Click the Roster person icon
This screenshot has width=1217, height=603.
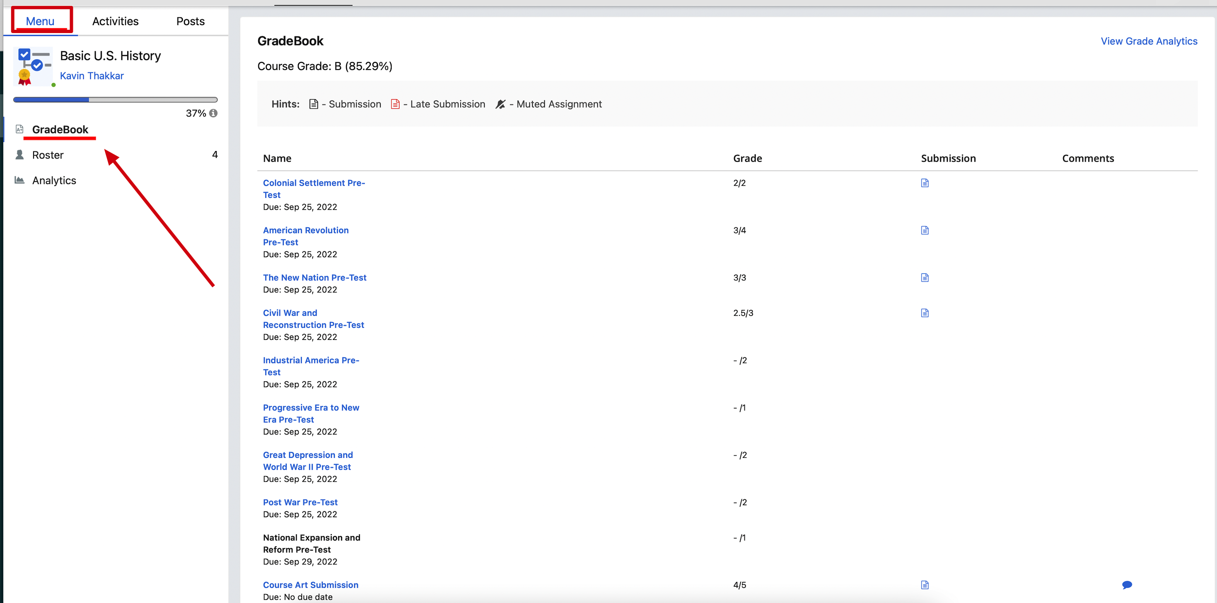19,155
